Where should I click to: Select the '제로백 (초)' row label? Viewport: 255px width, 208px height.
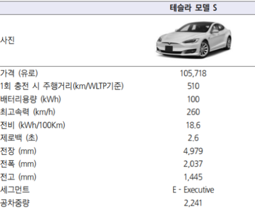pyautogui.click(x=19, y=138)
